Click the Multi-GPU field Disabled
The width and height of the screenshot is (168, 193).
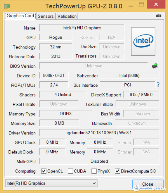tap(99, 161)
